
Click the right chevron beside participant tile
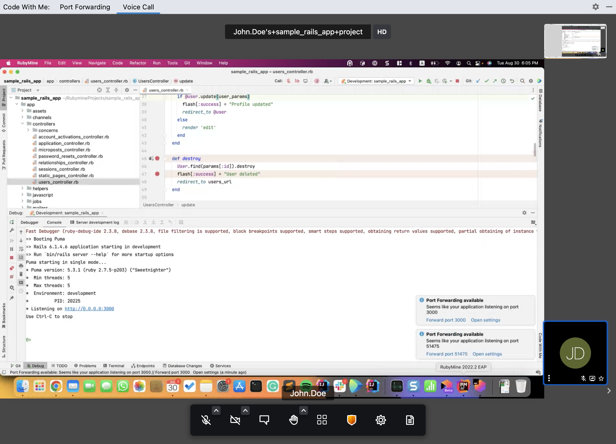point(609,391)
